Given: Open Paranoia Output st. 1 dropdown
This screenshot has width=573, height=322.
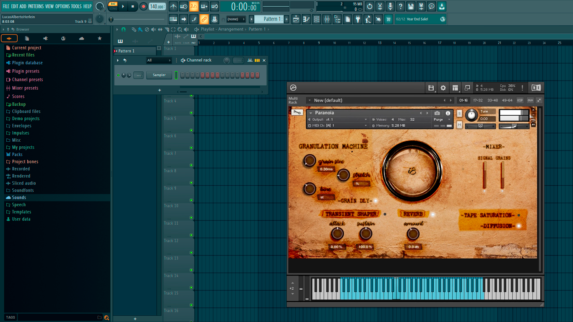Looking at the screenshot, I should (x=338, y=119).
